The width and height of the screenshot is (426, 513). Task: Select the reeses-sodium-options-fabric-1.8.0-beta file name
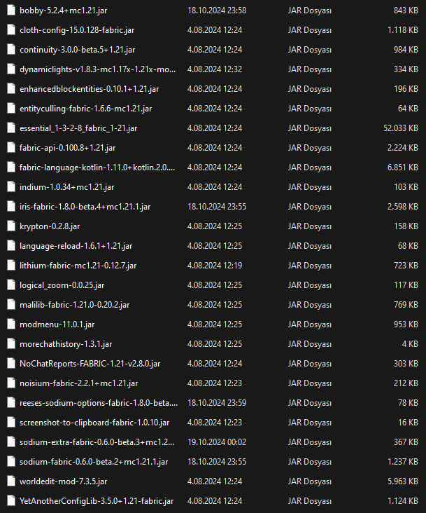(x=99, y=403)
